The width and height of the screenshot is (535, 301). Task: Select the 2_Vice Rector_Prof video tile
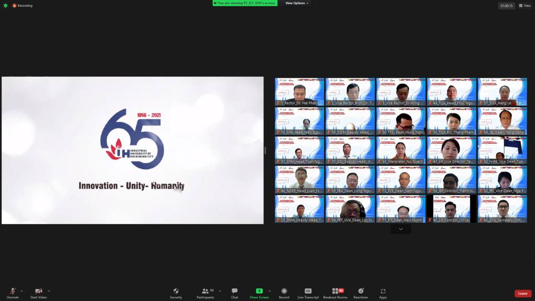click(x=350, y=92)
